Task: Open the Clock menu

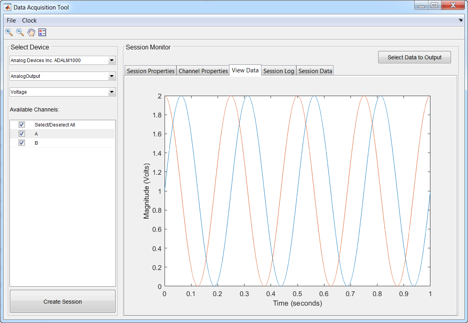Action: pyautogui.click(x=29, y=21)
